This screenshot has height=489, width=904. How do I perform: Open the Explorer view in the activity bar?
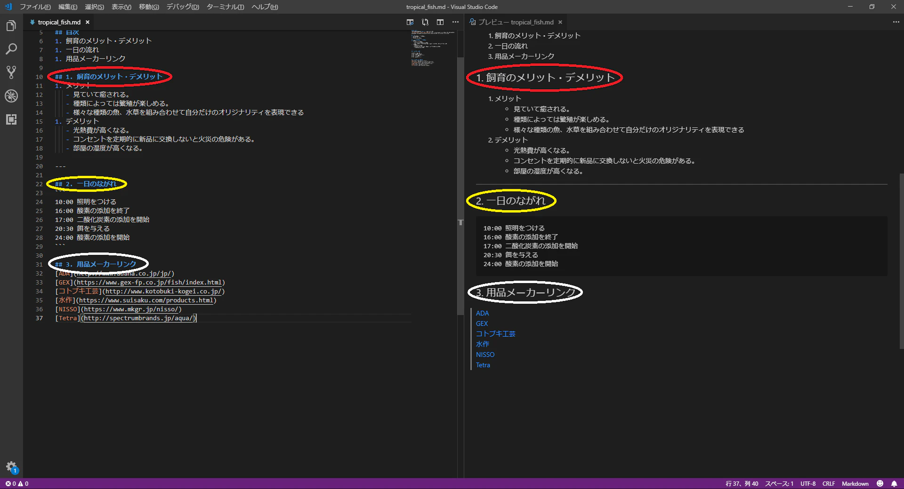(x=11, y=26)
